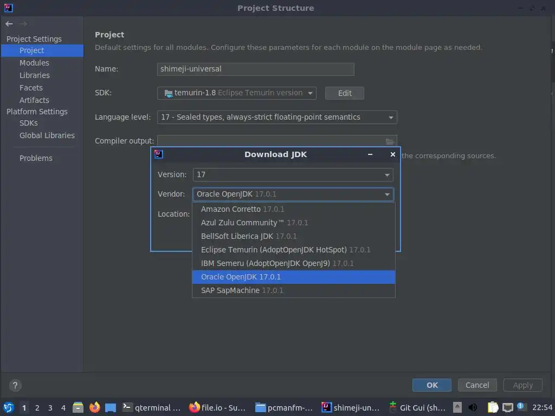Switch to workspace 4

63,408
